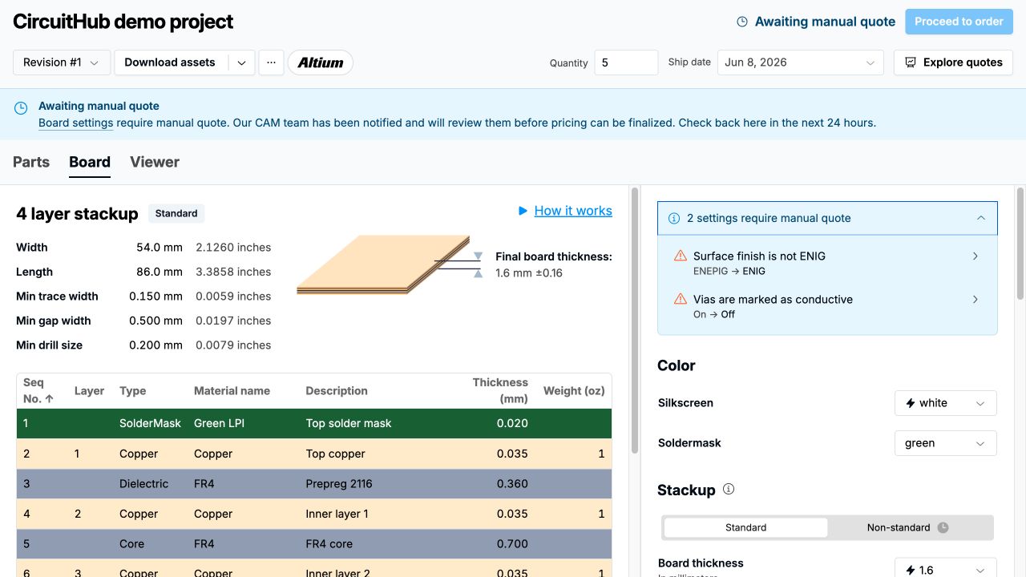Select the Top solder mask table row
Image resolution: width=1026 pixels, height=577 pixels.
click(314, 423)
